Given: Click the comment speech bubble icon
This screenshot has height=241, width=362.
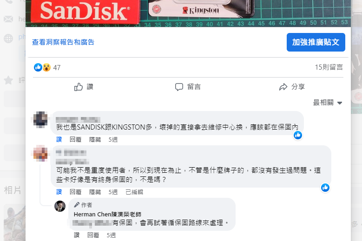Looking at the screenshot, I should [x=179, y=87].
